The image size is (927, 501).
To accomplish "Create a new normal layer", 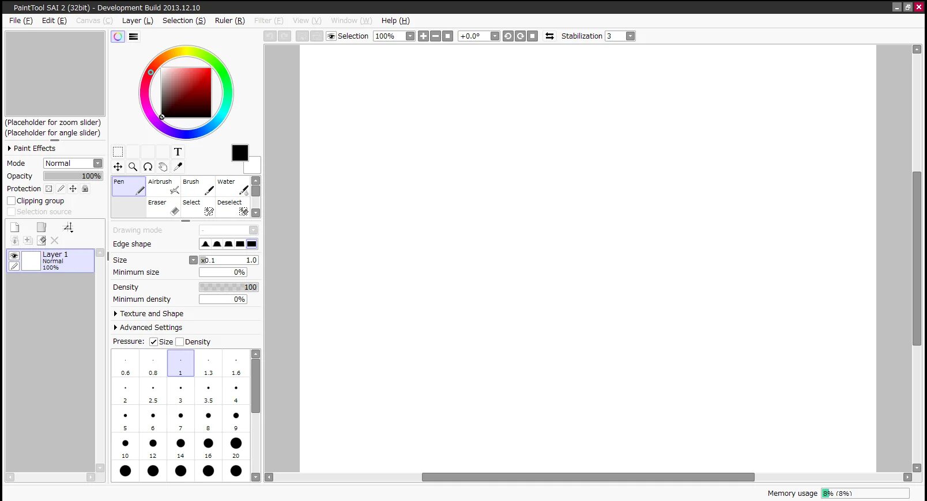I will 15,227.
